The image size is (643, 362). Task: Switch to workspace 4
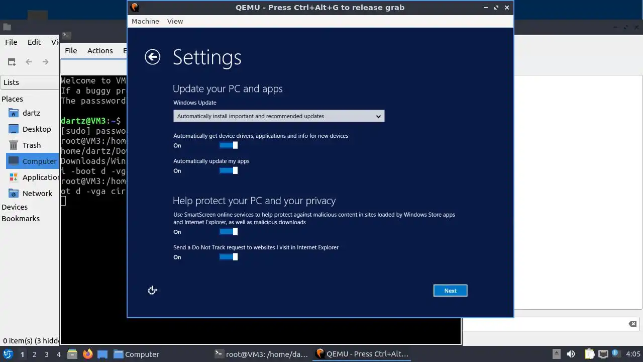58,354
